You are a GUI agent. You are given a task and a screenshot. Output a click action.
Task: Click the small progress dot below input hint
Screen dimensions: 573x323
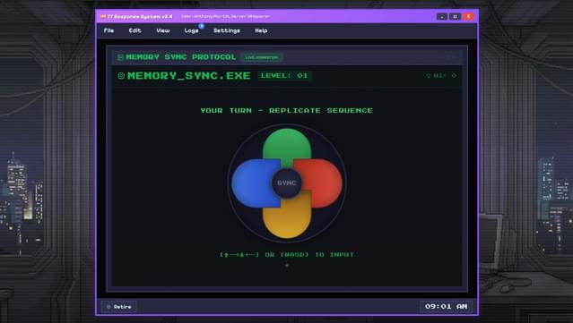coord(287,266)
